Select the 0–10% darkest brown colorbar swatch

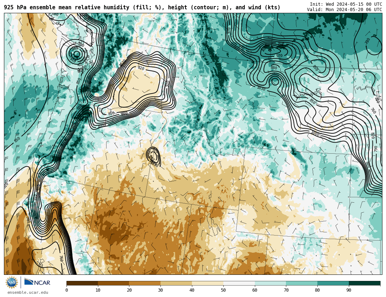[x=82, y=283]
